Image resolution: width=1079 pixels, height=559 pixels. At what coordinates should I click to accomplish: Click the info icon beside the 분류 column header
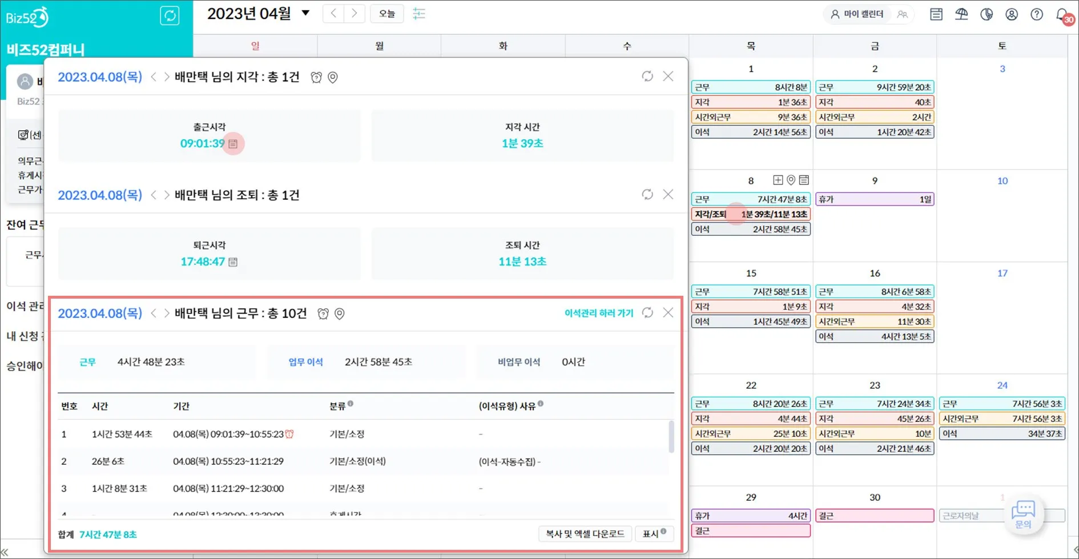point(351,404)
